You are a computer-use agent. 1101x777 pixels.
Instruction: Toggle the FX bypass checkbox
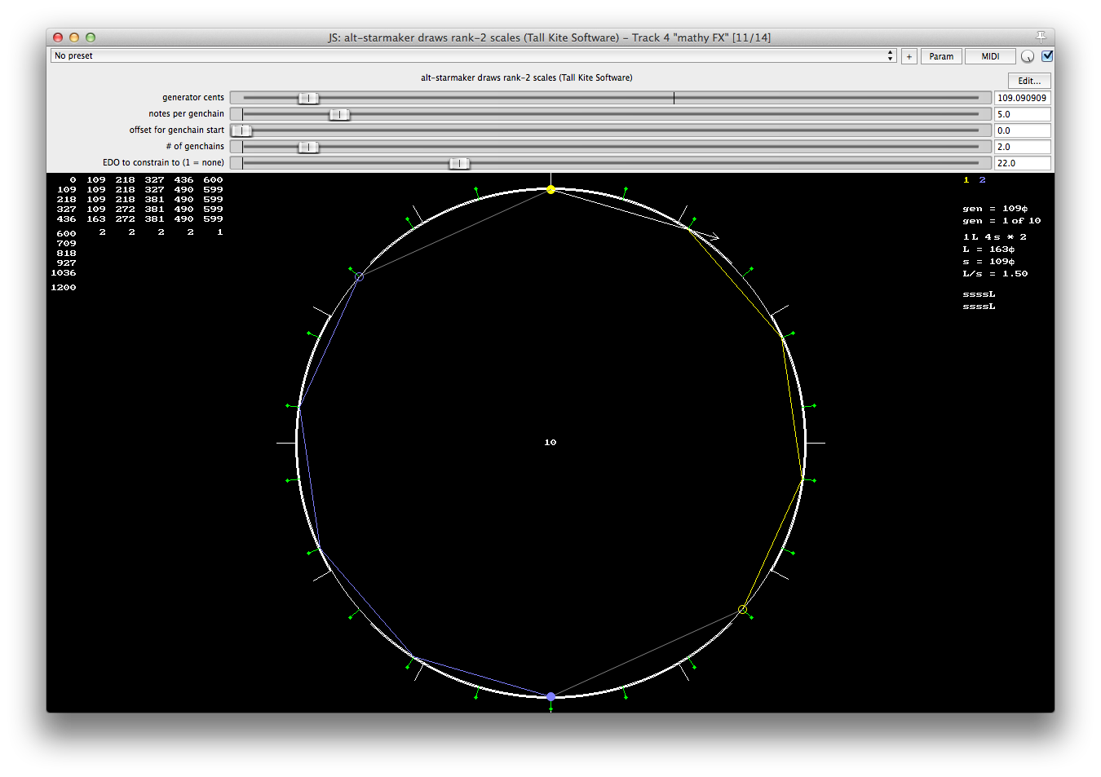coord(1047,56)
